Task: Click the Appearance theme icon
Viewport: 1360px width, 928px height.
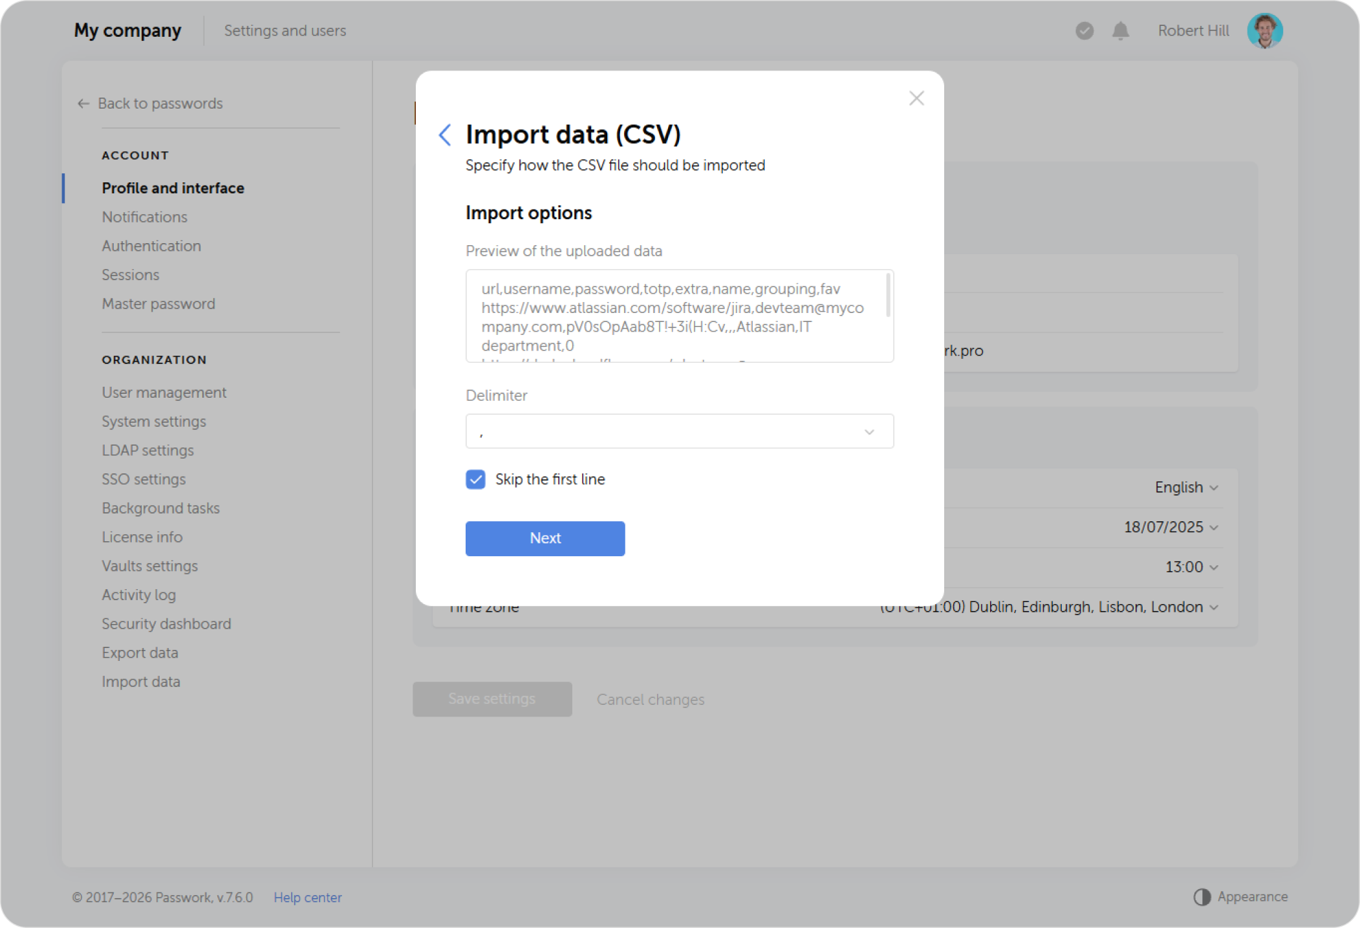Action: tap(1202, 896)
